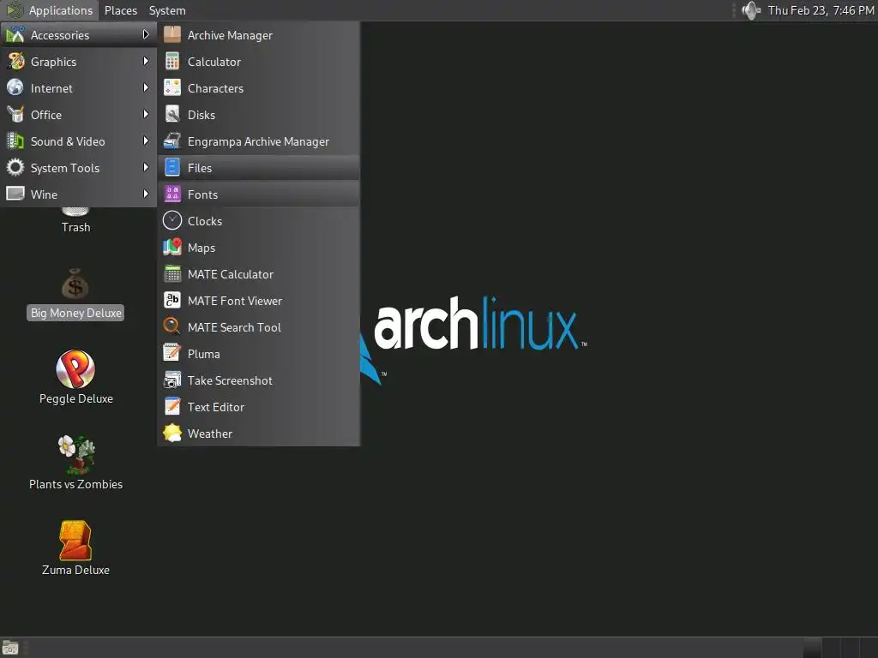
Task: Select Clocks entry in the submenu
Action: tap(258, 221)
